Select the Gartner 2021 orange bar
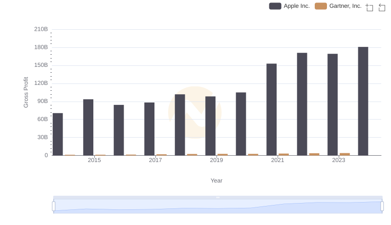Viewport: 391px width, 225px height. click(284, 155)
